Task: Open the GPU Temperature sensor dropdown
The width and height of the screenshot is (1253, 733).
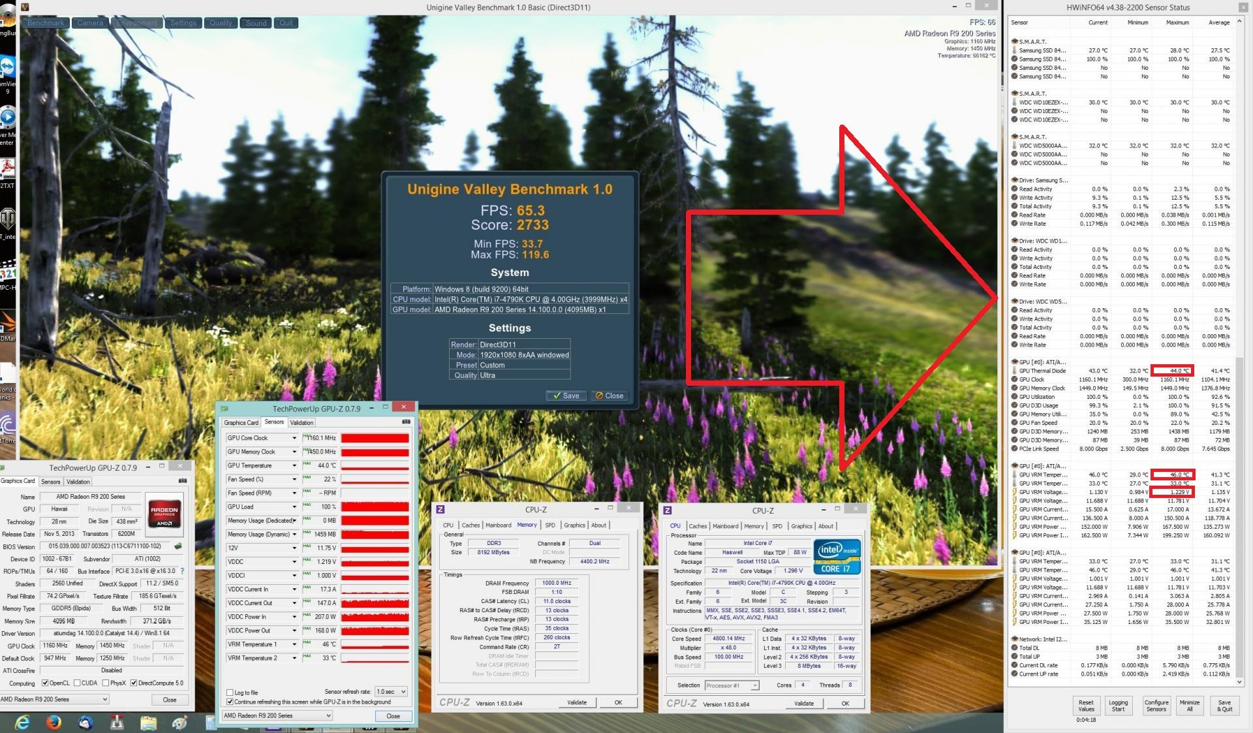Action: (x=294, y=465)
